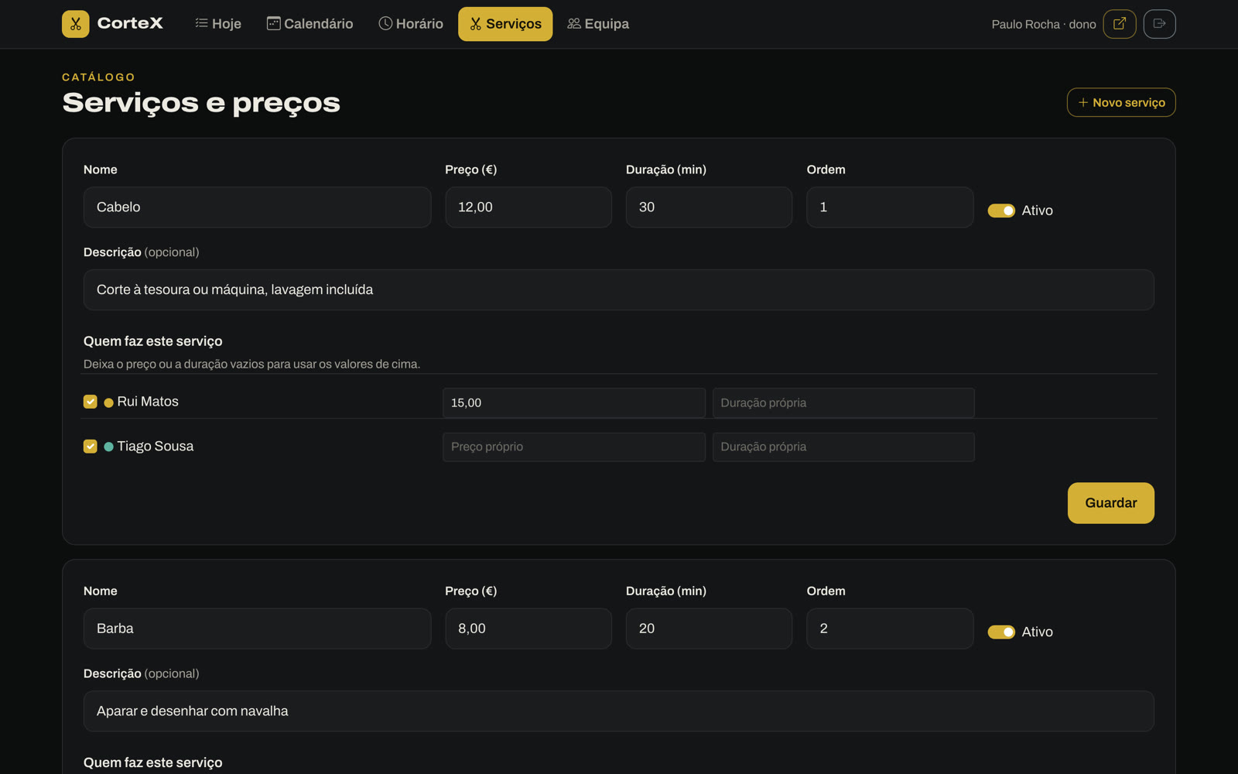Click the description field Aparar e desenhar com navalha
Viewport: 1238px width, 774px height.
619,711
